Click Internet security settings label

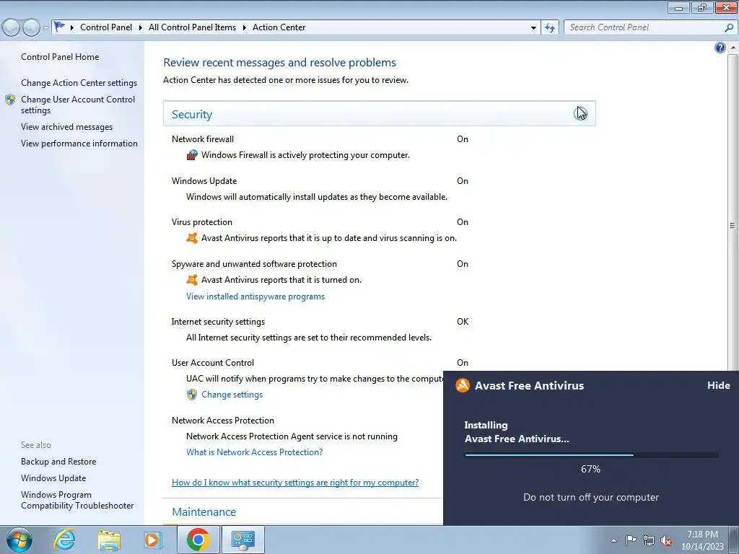point(218,322)
